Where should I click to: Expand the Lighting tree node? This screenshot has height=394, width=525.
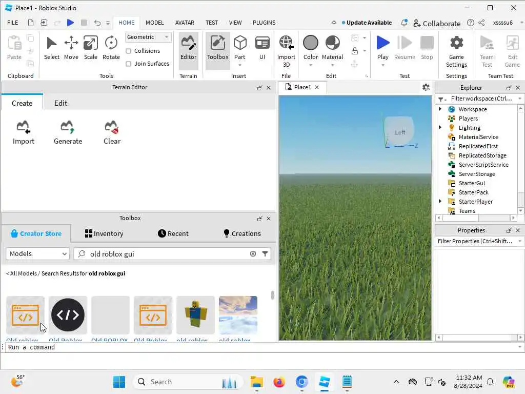(x=440, y=127)
